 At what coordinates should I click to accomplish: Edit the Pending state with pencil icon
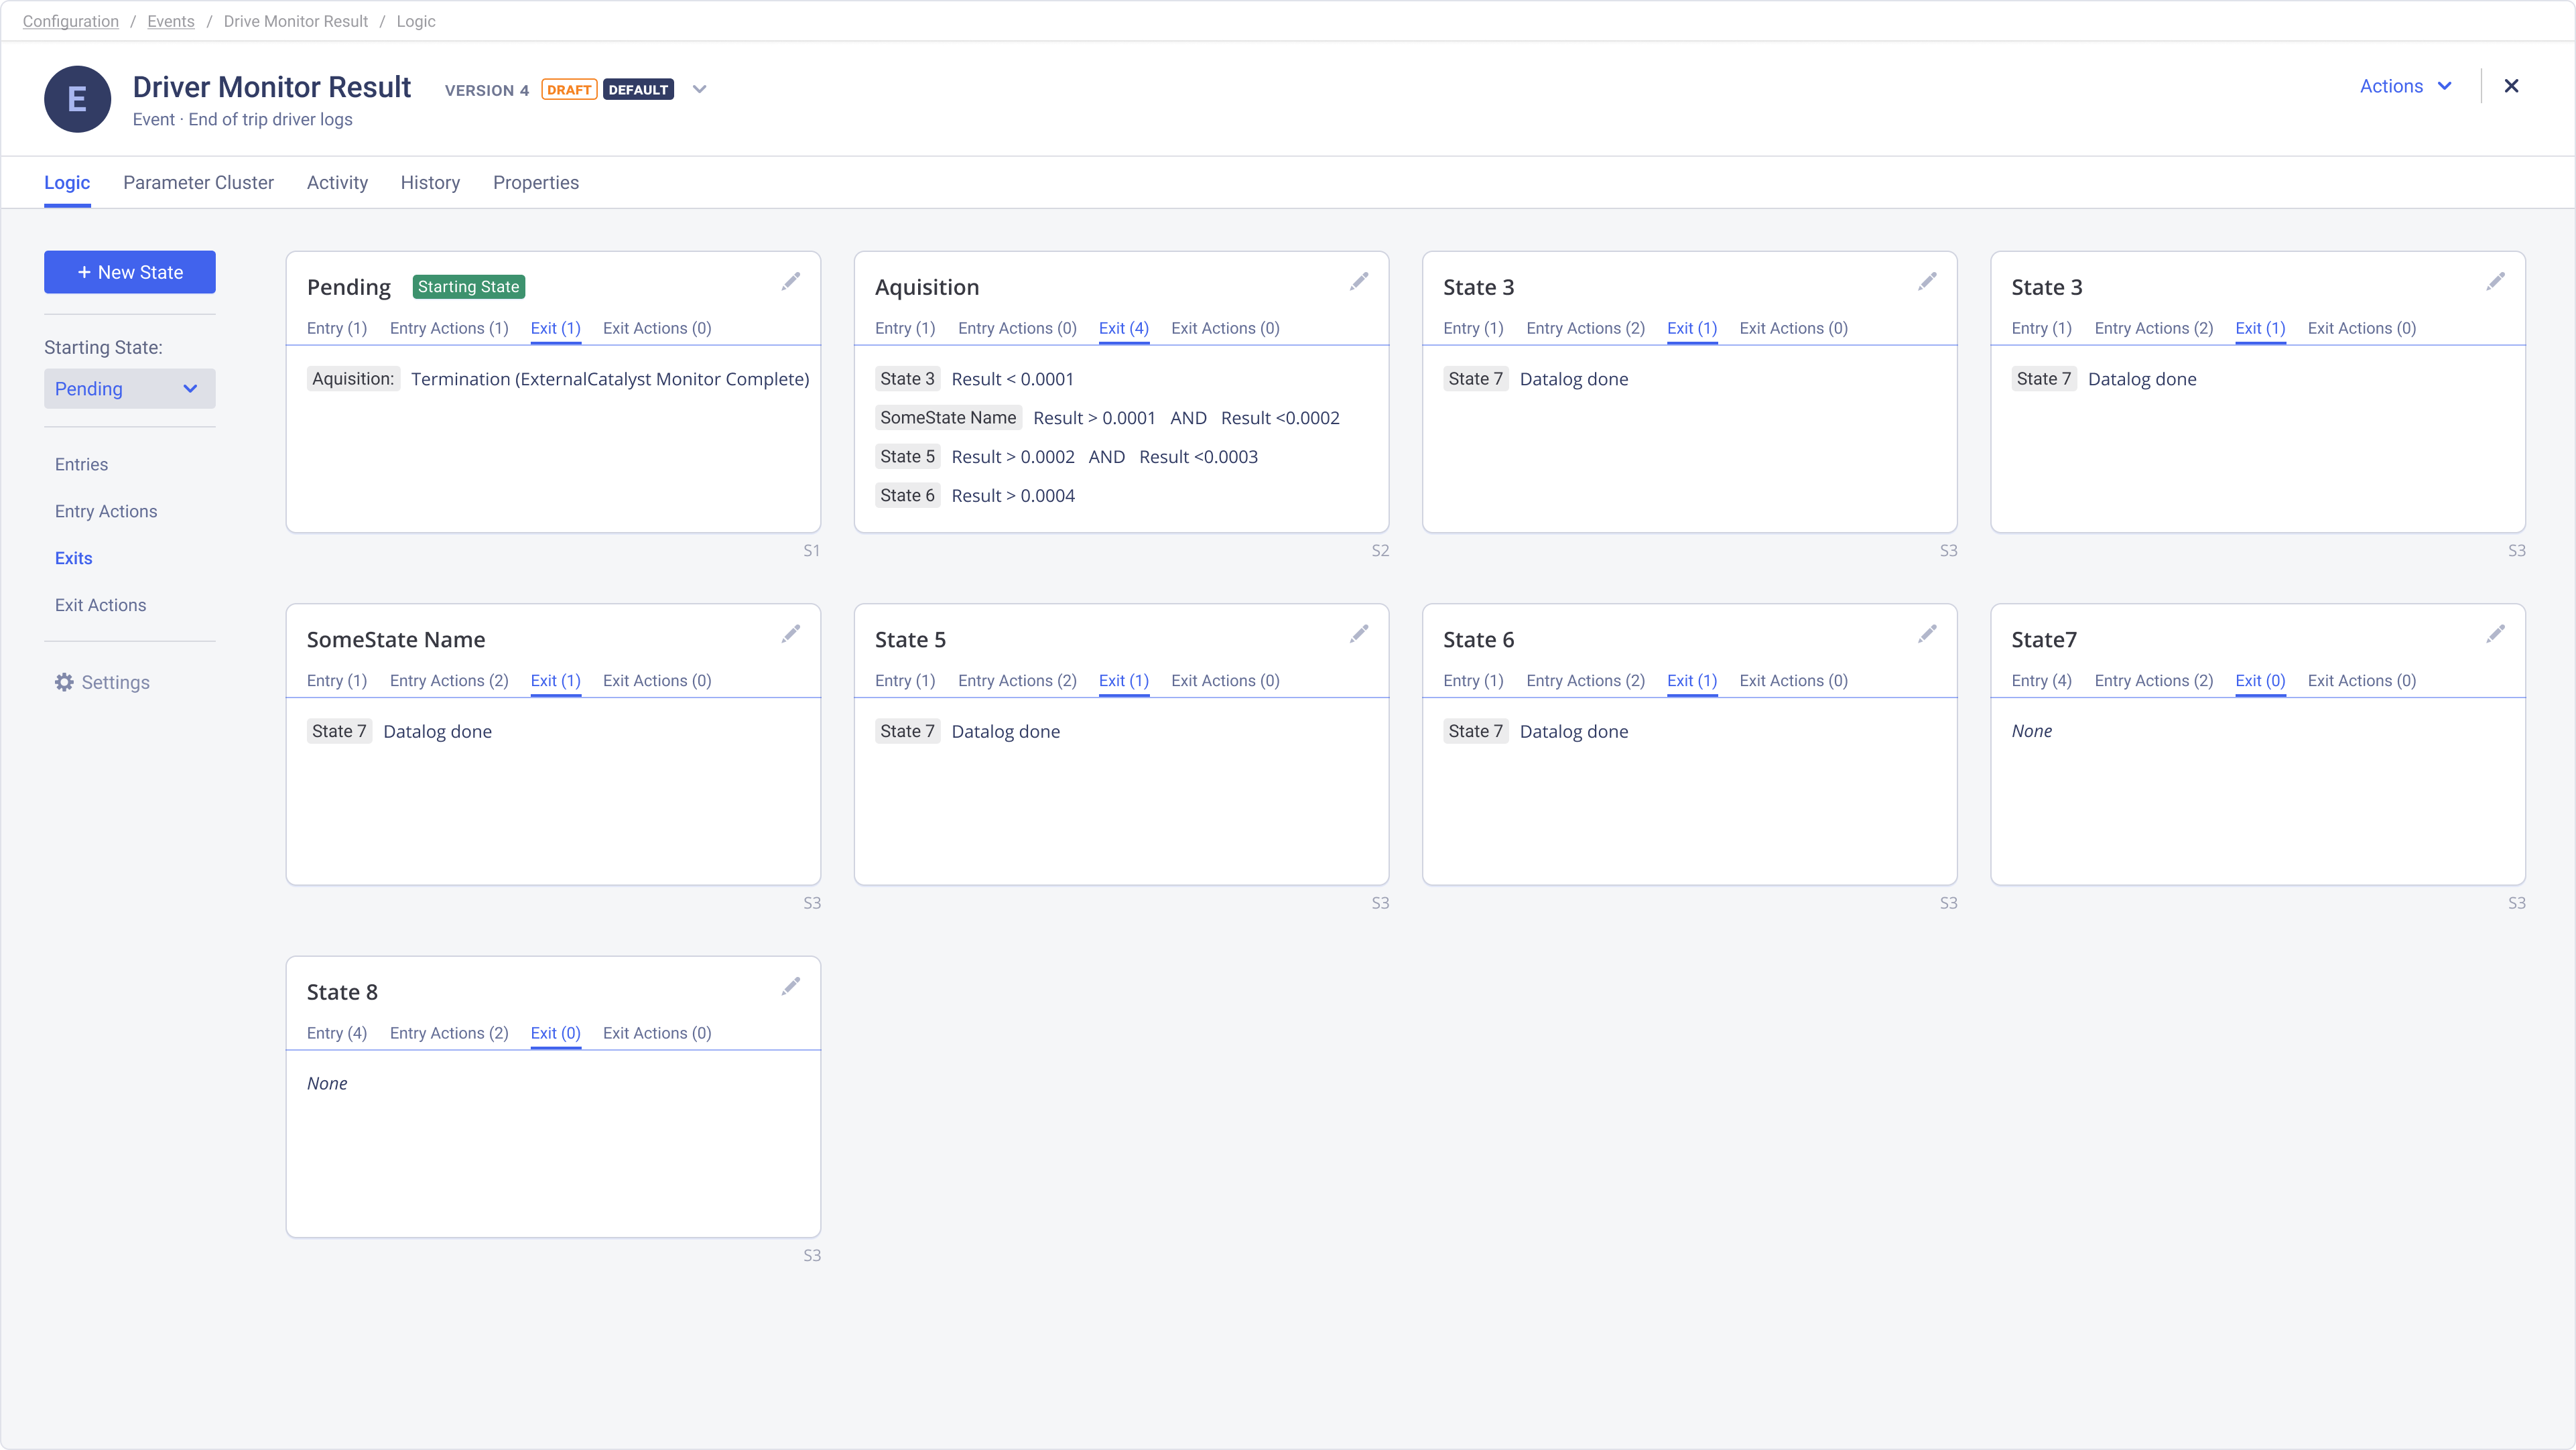coord(790,282)
